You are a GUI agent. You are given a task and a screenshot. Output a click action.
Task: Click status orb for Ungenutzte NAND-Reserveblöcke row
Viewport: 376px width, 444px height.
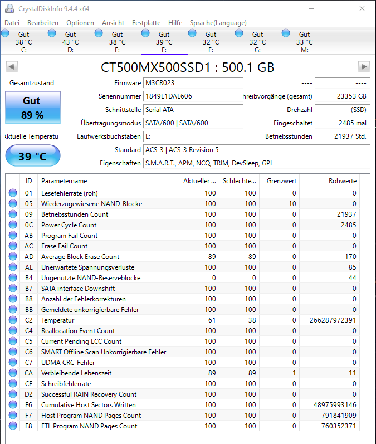pyautogui.click(x=13, y=277)
